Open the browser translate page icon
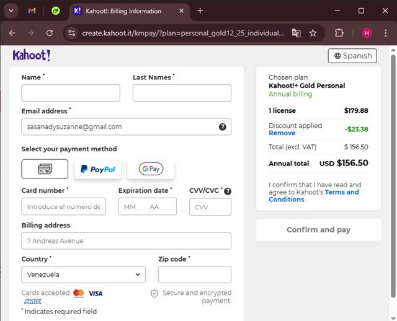 (297, 33)
